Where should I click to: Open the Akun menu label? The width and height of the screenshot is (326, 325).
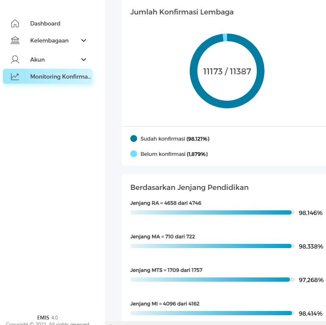pos(37,59)
